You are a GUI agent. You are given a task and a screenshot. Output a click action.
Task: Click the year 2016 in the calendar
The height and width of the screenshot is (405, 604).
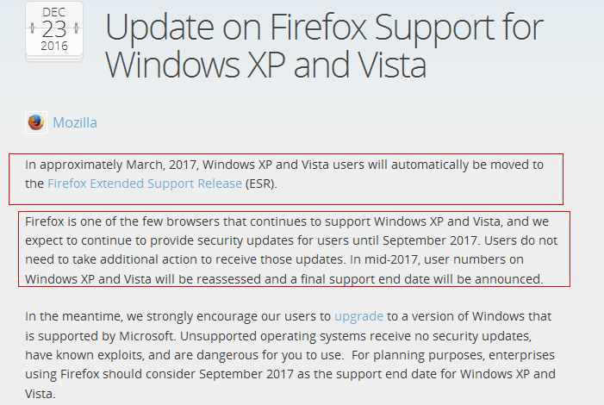(x=54, y=46)
